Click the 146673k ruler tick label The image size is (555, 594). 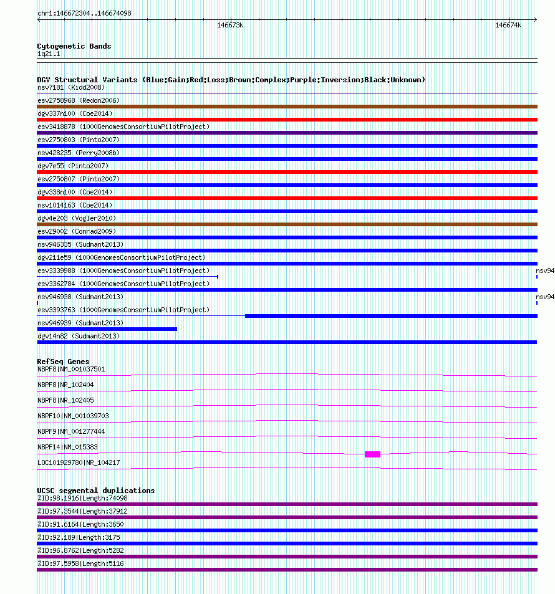click(x=230, y=26)
